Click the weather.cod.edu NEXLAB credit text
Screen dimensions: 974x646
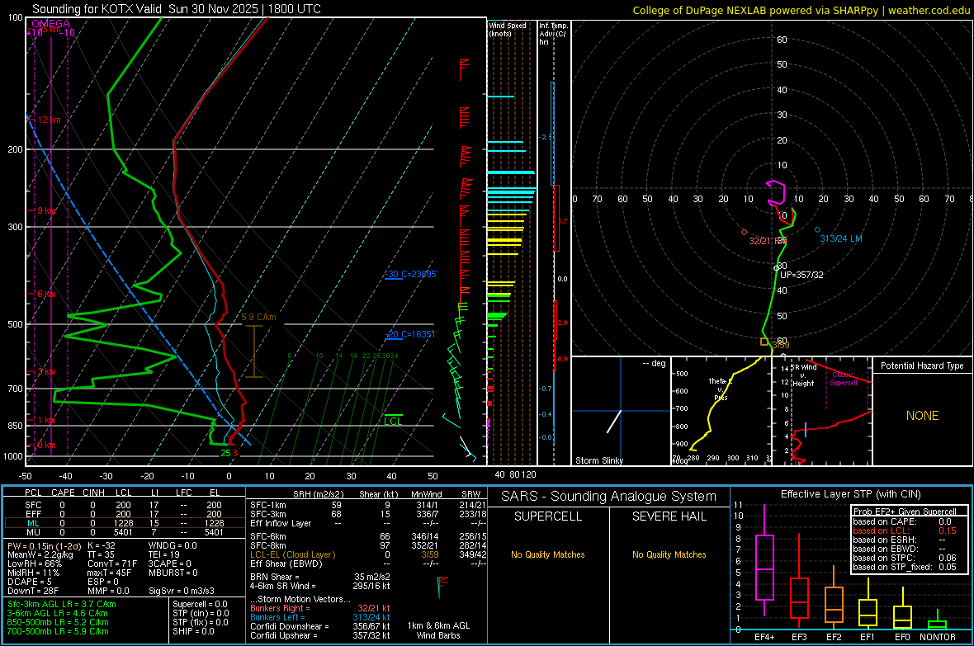(x=801, y=10)
